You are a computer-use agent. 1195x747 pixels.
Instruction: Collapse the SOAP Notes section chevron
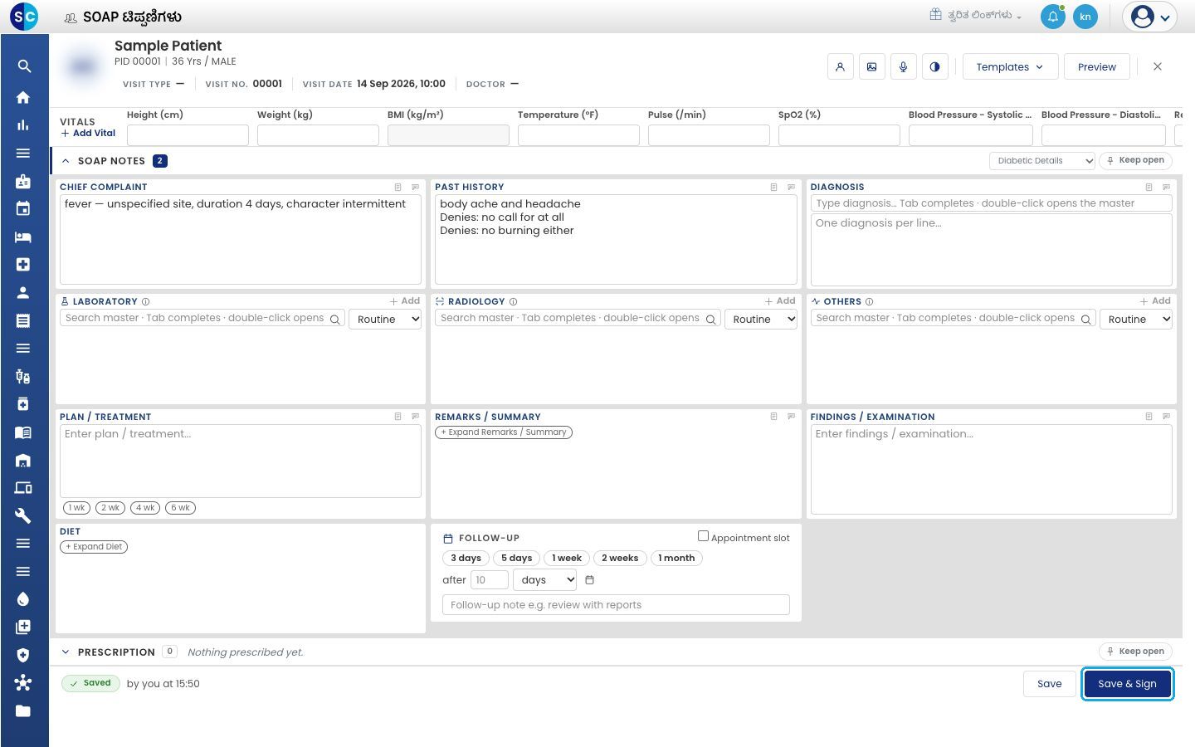[x=66, y=161]
